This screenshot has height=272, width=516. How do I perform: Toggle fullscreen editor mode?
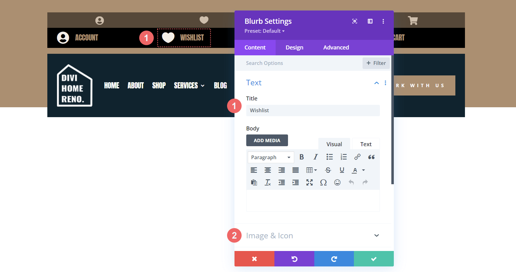click(309, 182)
